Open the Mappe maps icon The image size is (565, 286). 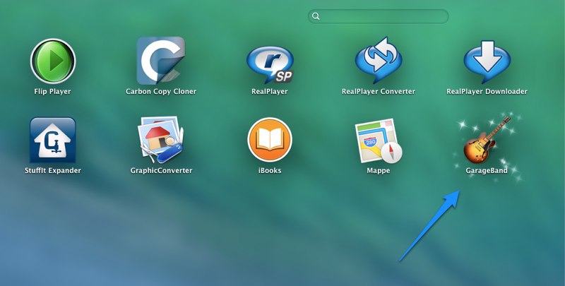tap(379, 141)
